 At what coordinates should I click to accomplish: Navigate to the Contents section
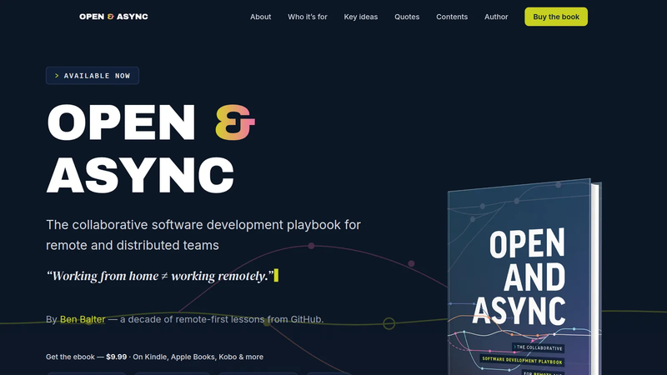[452, 17]
